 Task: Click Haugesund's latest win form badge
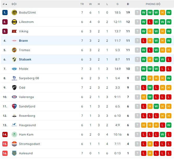pyautogui.click(x=169, y=125)
